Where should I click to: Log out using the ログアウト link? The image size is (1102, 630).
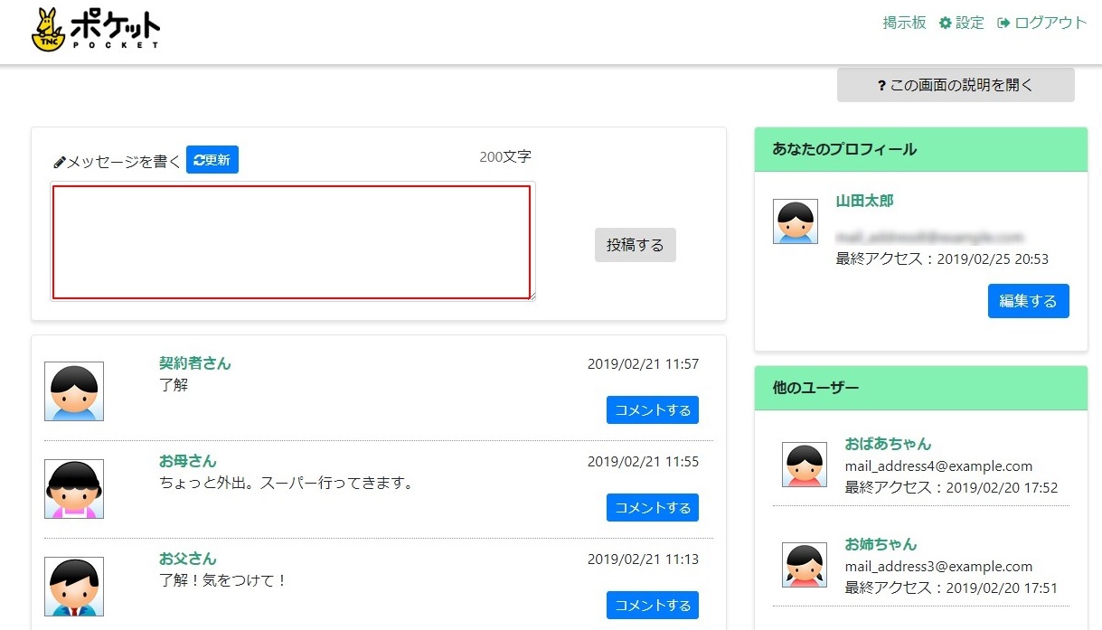point(1041,24)
